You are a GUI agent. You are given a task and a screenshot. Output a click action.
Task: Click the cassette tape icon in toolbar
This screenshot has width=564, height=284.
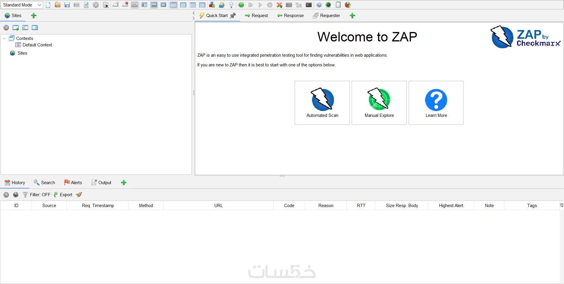point(309,5)
